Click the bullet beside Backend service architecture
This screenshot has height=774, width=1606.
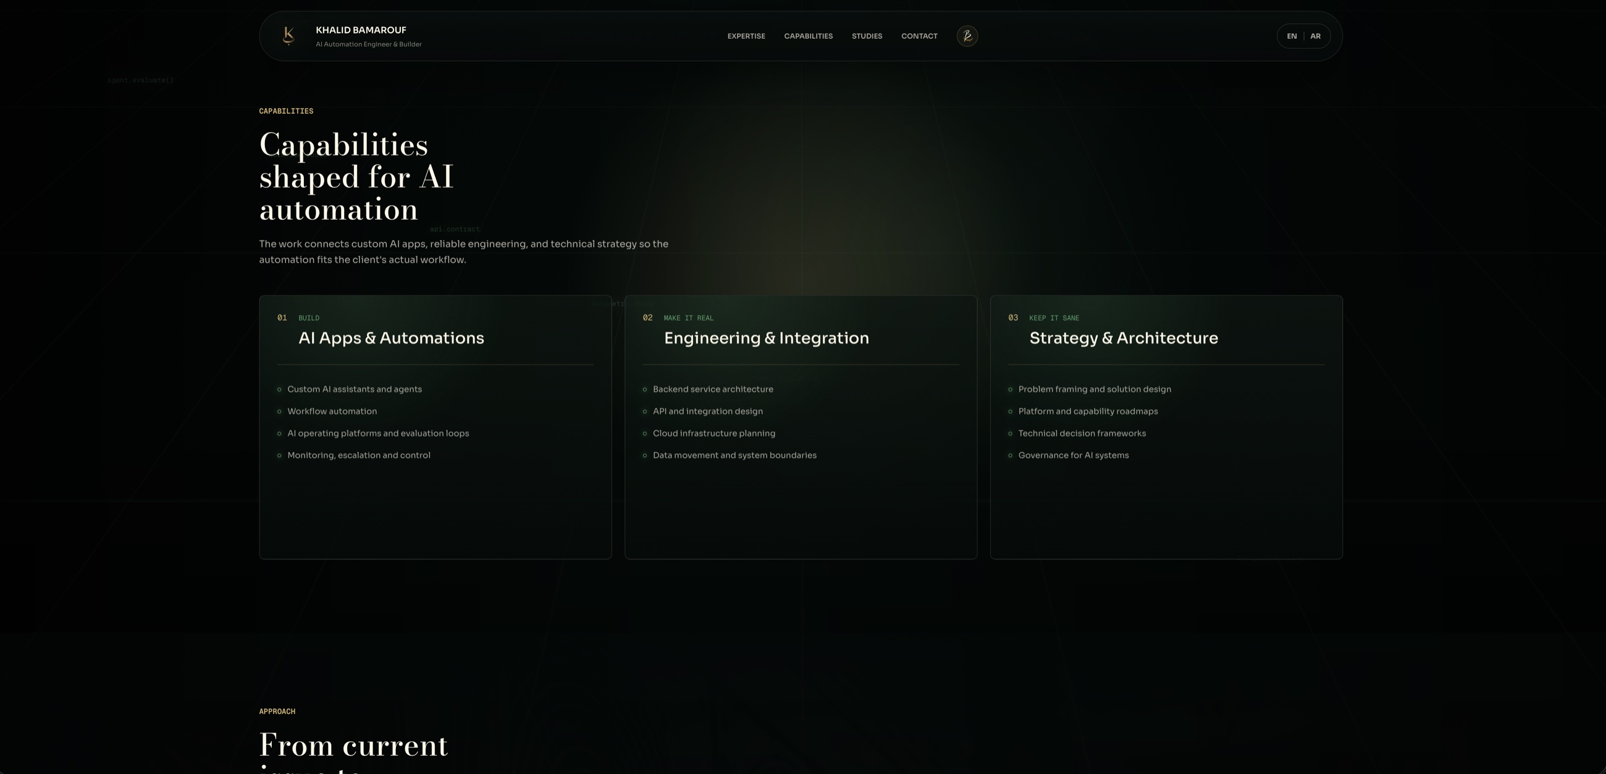click(645, 390)
